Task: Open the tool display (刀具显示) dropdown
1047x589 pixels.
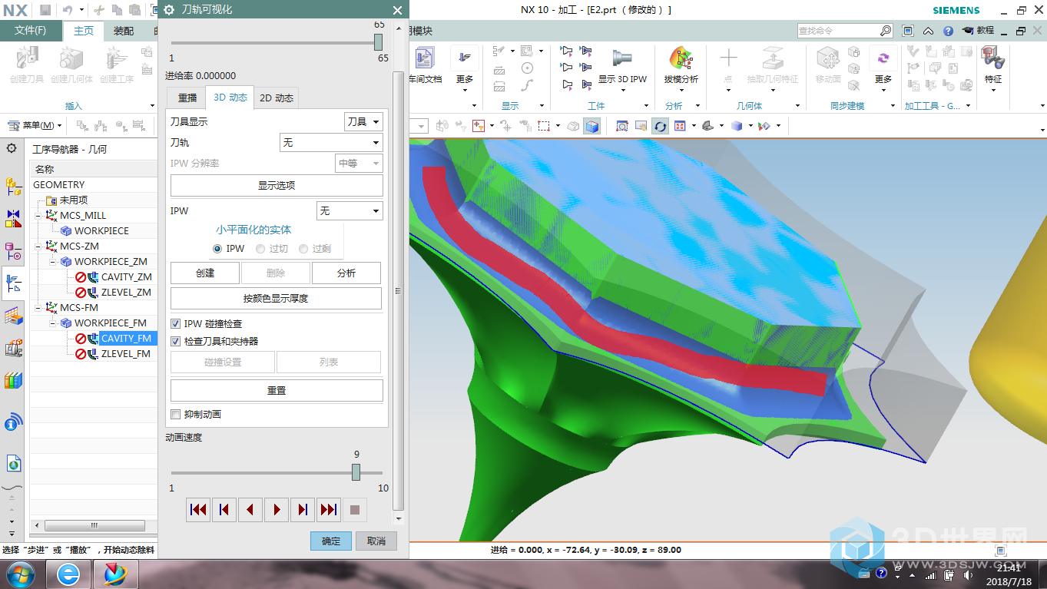Action: click(x=363, y=121)
